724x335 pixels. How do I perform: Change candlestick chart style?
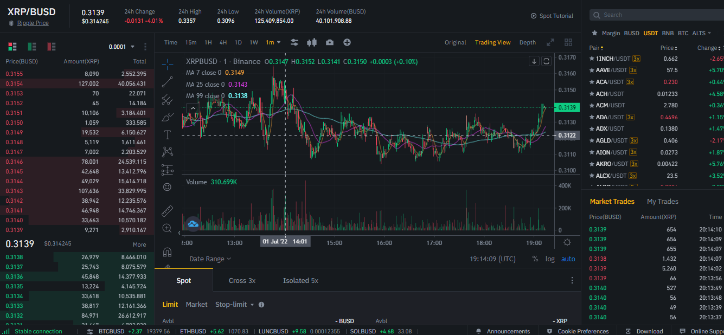312,42
